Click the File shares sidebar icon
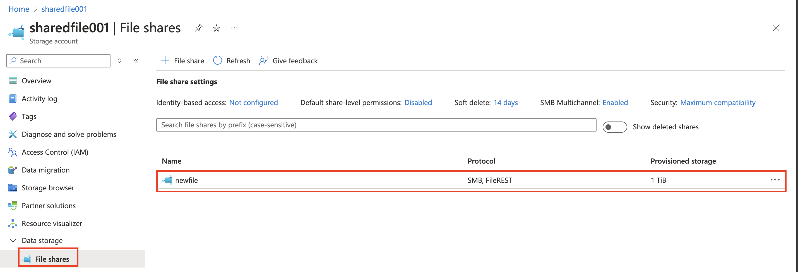798x272 pixels. click(27, 259)
